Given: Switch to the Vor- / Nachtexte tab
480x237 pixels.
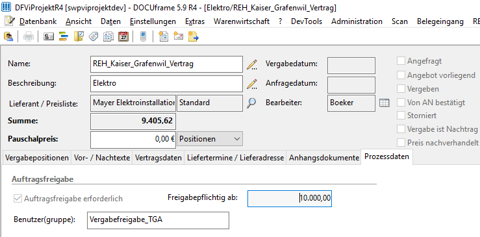Looking at the screenshot, I should [x=102, y=158].
